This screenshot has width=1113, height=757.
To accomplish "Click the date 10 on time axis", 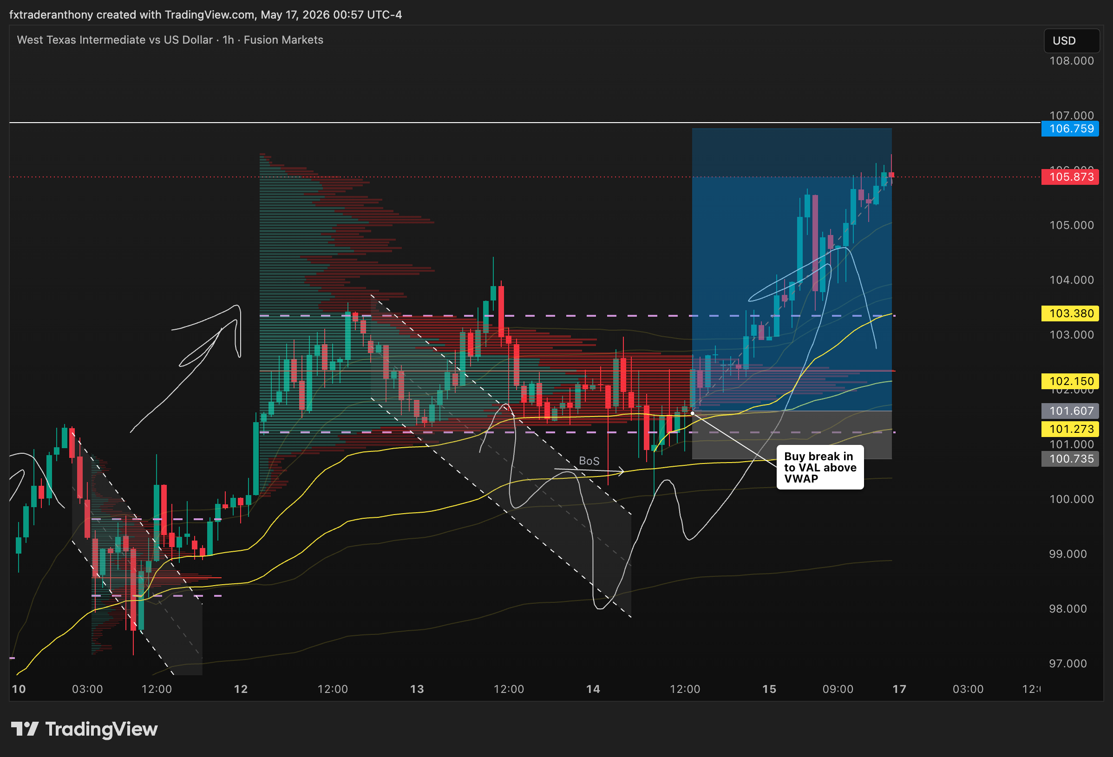I will (x=19, y=689).
